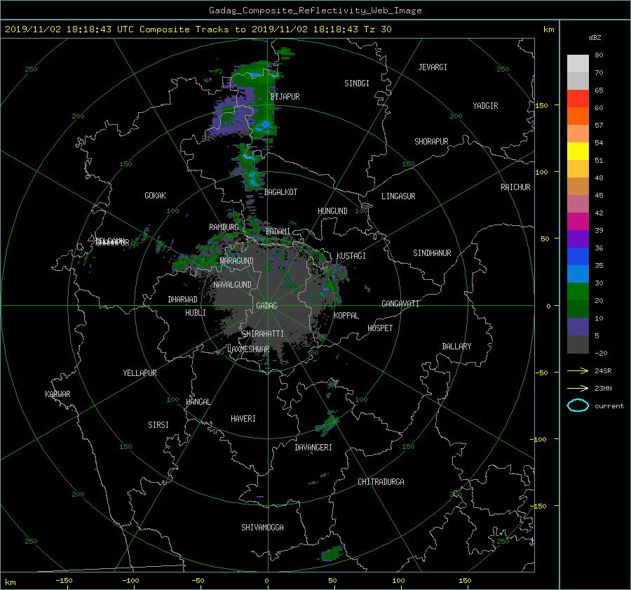Screen dimensions: 631x590
Task: Click the NARAGUND city label
Action: [237, 261]
